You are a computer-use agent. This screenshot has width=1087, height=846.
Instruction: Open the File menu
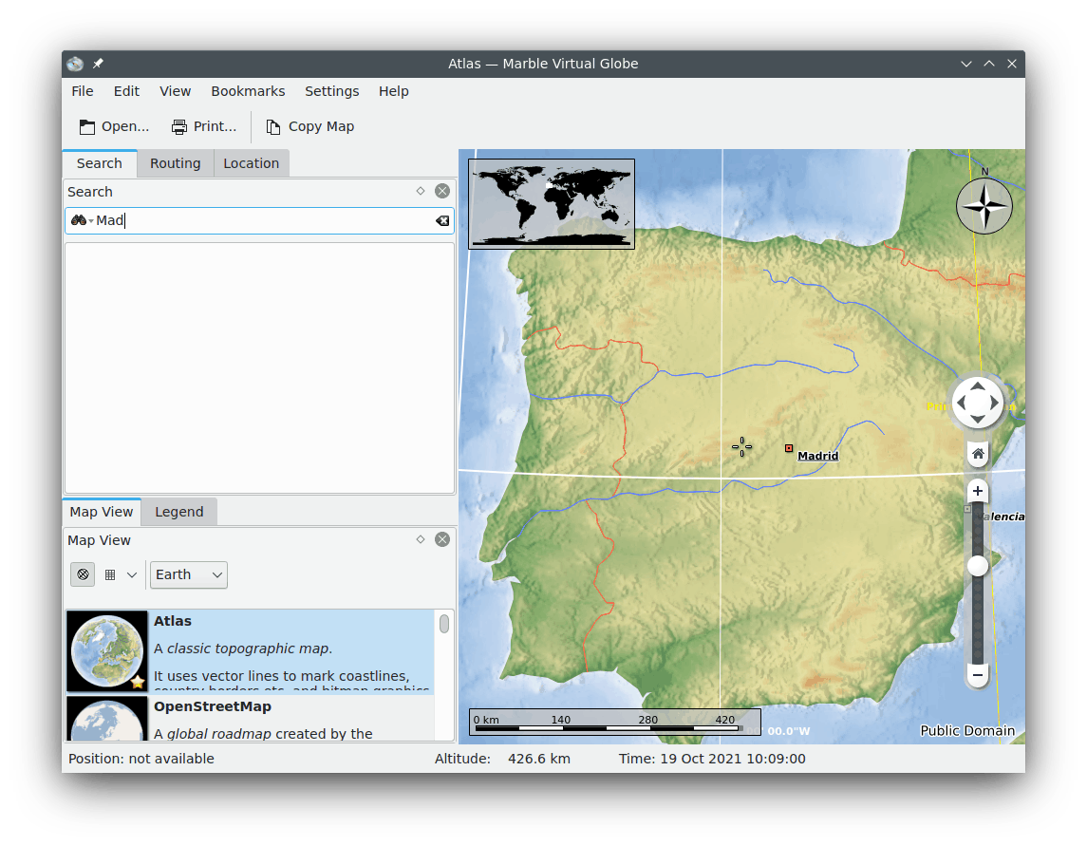[82, 91]
